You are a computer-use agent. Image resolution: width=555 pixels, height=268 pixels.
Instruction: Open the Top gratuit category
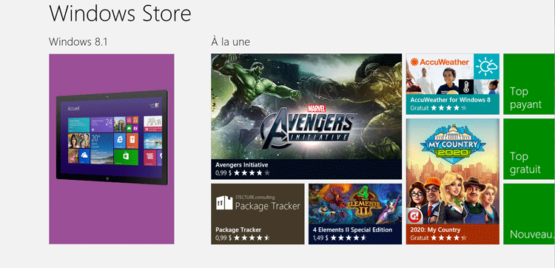pos(529,149)
